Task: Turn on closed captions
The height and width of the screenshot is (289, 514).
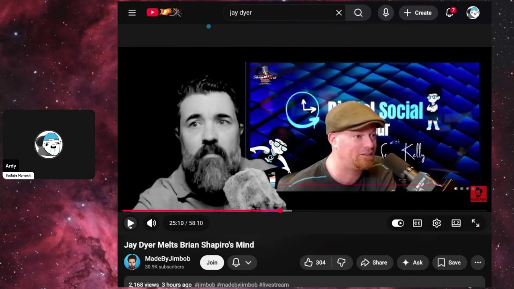Action: click(x=417, y=223)
